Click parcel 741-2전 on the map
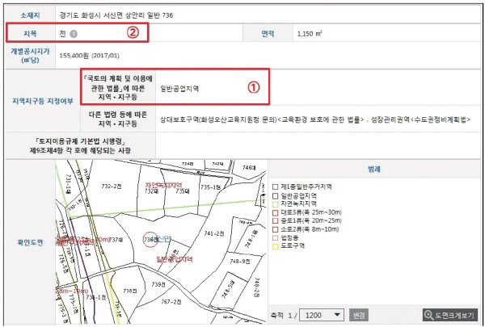 (x=213, y=233)
